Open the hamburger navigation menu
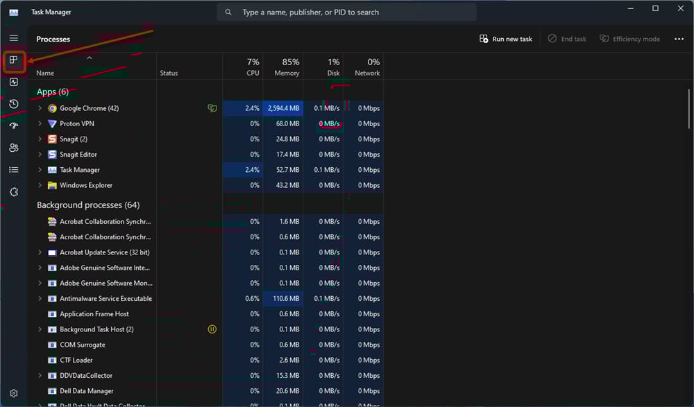Screen dimensions: 694x407 (14, 38)
